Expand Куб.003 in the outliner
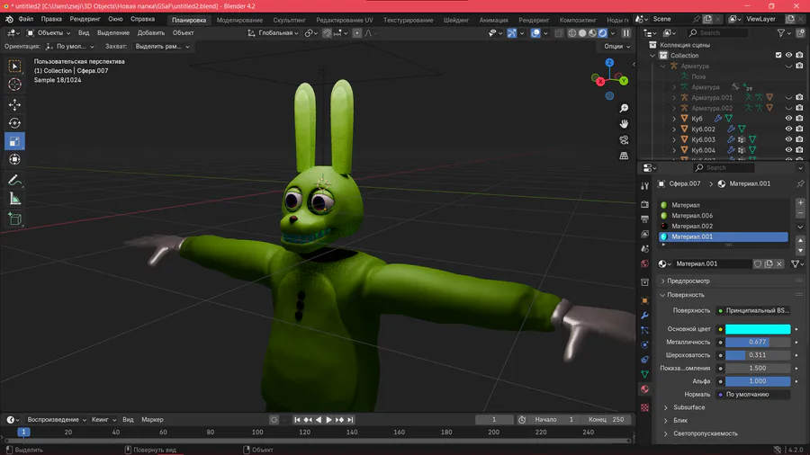Image resolution: width=810 pixels, height=455 pixels. point(673,139)
